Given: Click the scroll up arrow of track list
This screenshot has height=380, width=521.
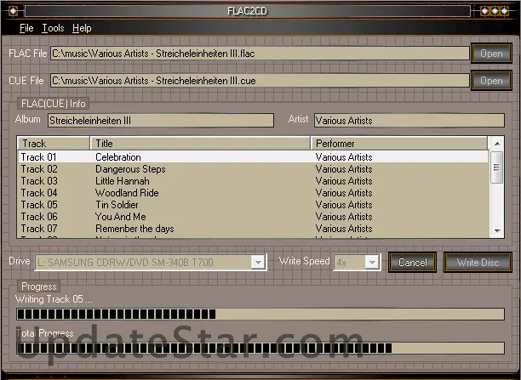Looking at the screenshot, I should (x=496, y=144).
